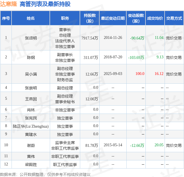The width and height of the screenshot is (184, 177).
Task: Click the red average price 16.12
Action: [x=159, y=74]
